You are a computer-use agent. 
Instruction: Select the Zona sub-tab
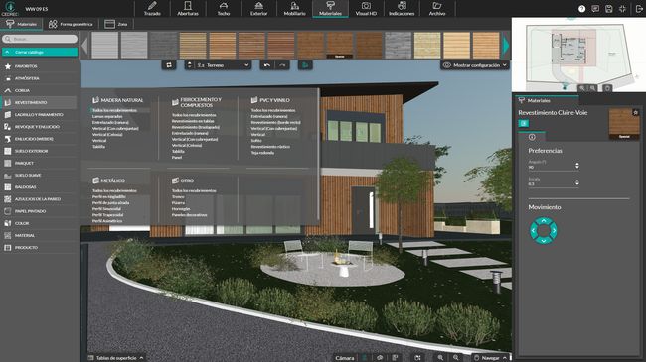point(116,24)
